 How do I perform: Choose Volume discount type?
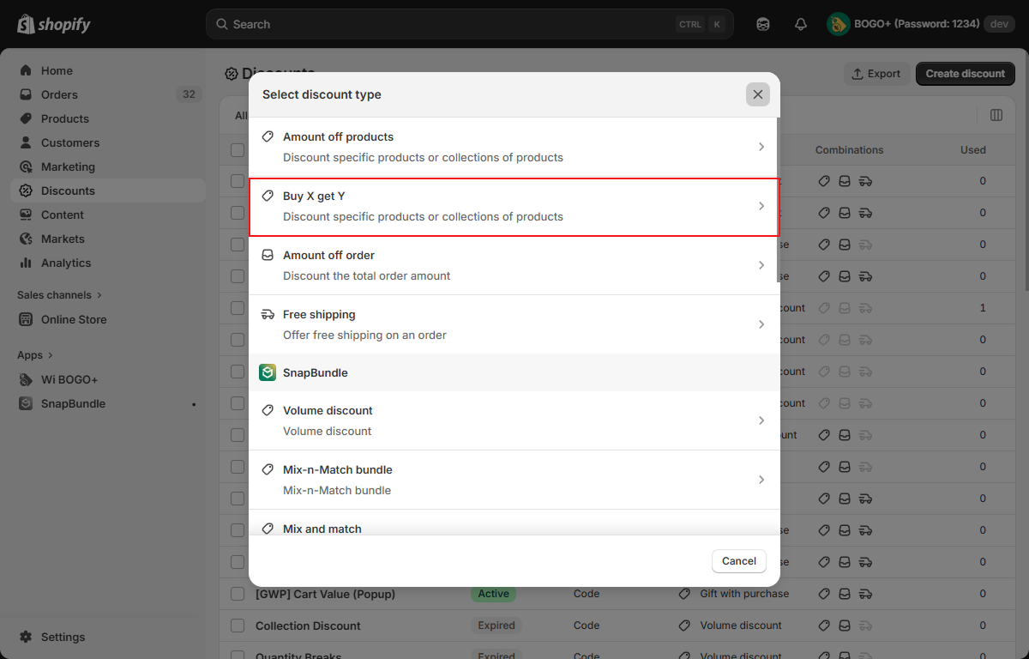[513, 420]
